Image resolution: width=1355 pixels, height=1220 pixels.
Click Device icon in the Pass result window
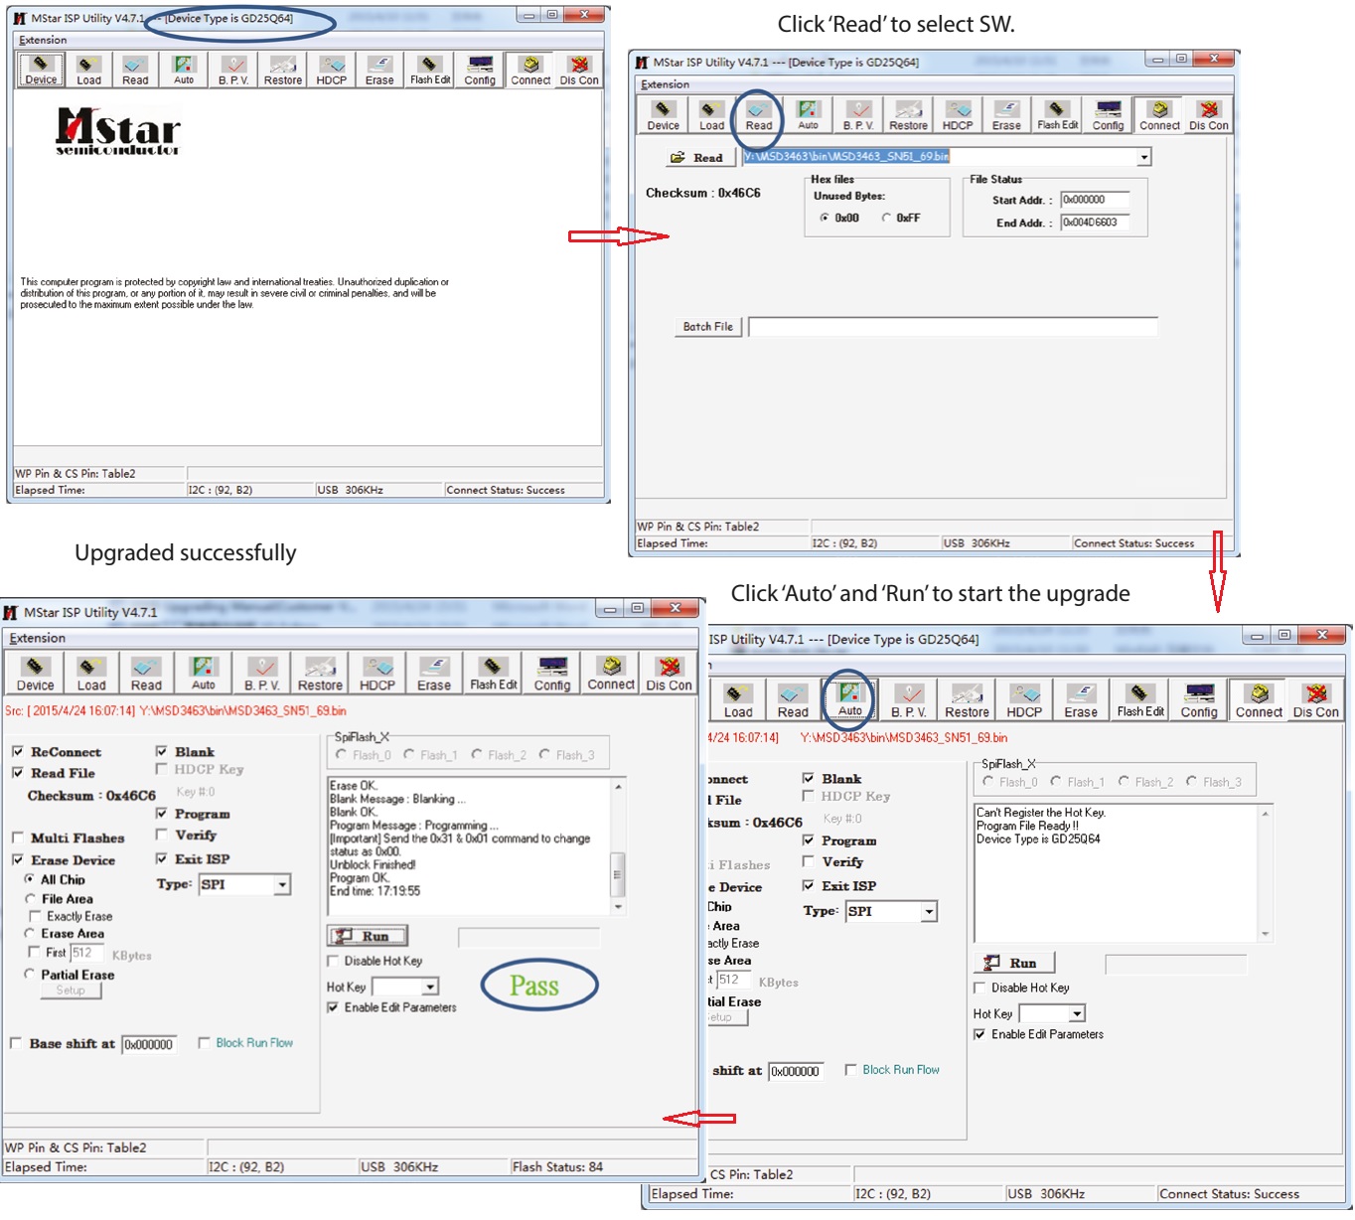[x=35, y=674]
